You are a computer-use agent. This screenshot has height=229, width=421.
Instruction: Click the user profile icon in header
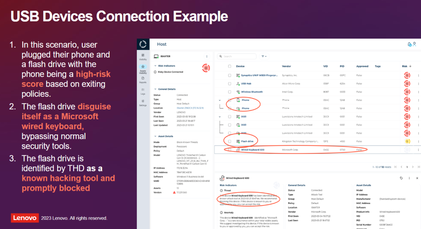[414, 44]
